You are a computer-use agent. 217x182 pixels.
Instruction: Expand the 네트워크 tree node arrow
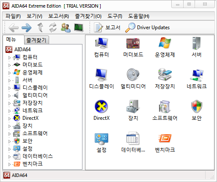(x=9, y=111)
